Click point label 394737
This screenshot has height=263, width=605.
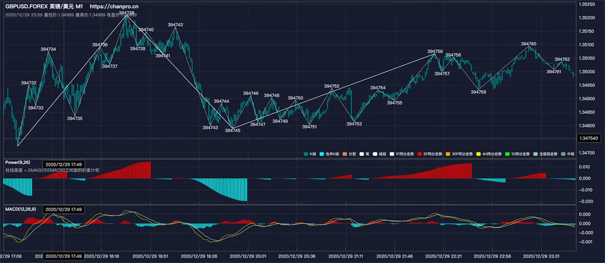tap(109, 67)
